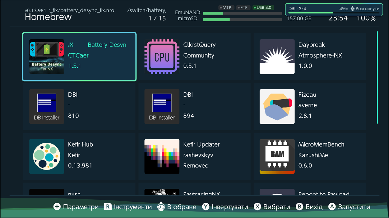This screenshot has height=218, width=389.
Task: Click the X button icon for Вибрати
Action: coord(257,207)
